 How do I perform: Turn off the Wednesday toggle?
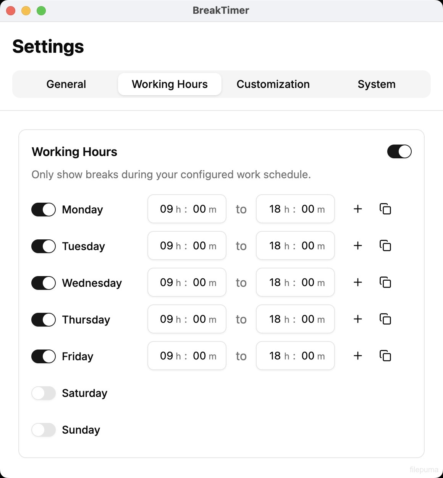[x=44, y=283]
